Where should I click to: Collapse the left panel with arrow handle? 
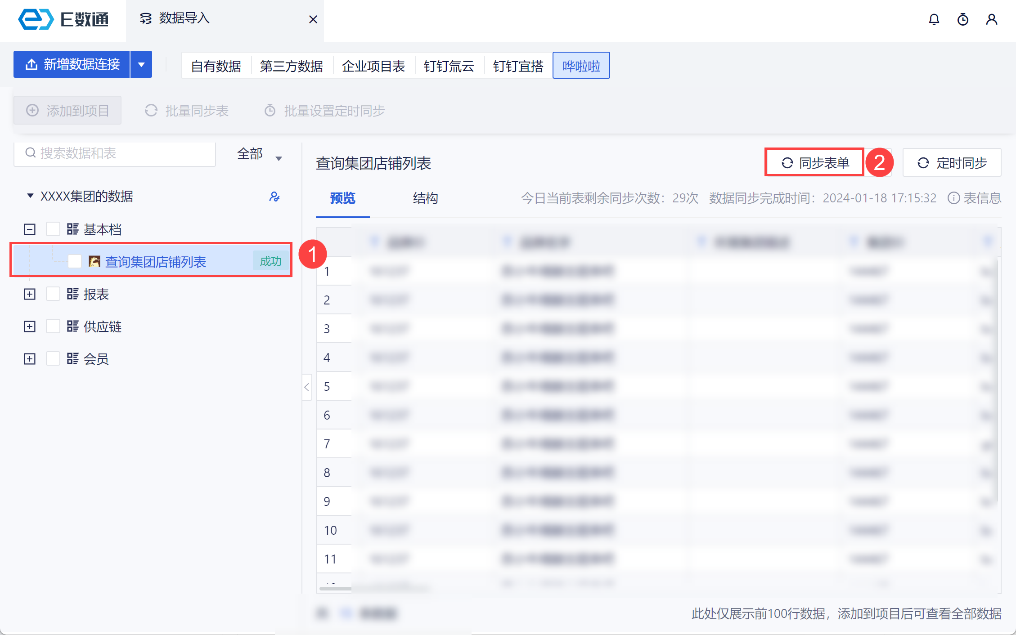[x=307, y=387]
